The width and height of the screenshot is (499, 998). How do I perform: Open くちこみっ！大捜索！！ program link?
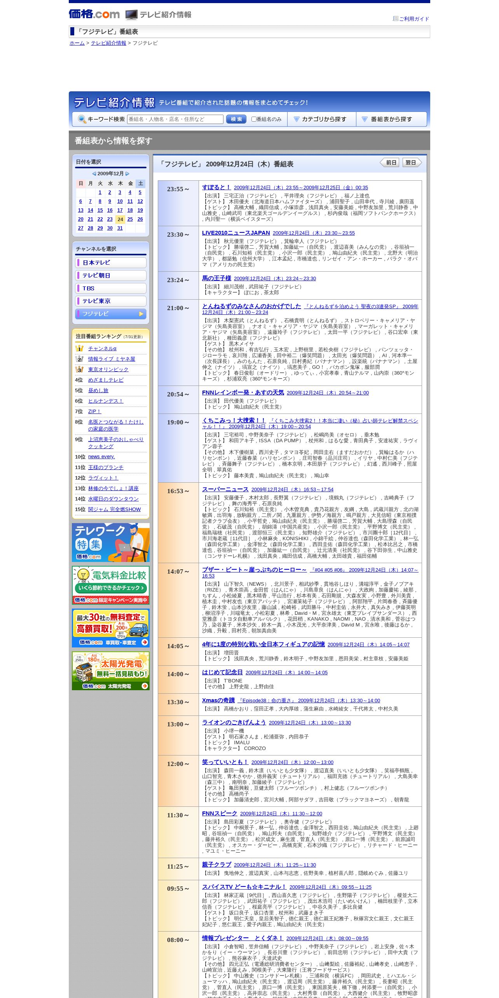234,420
